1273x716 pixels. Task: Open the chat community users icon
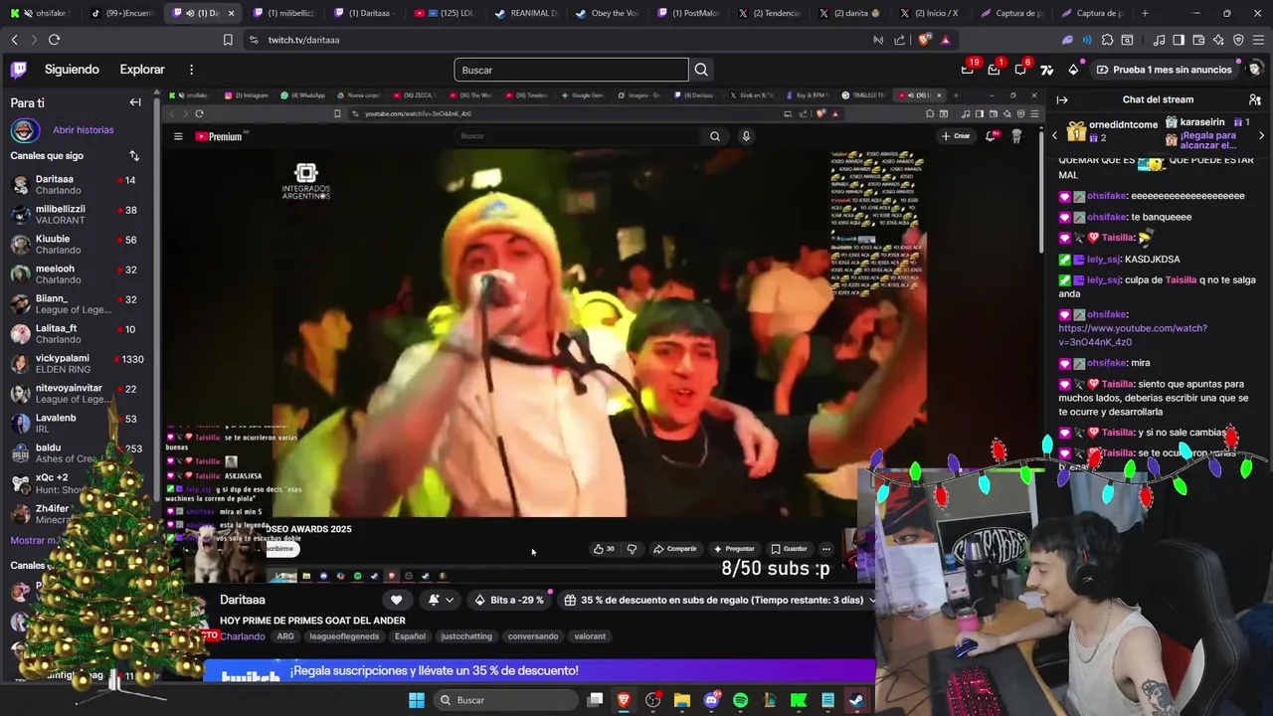tap(1255, 99)
